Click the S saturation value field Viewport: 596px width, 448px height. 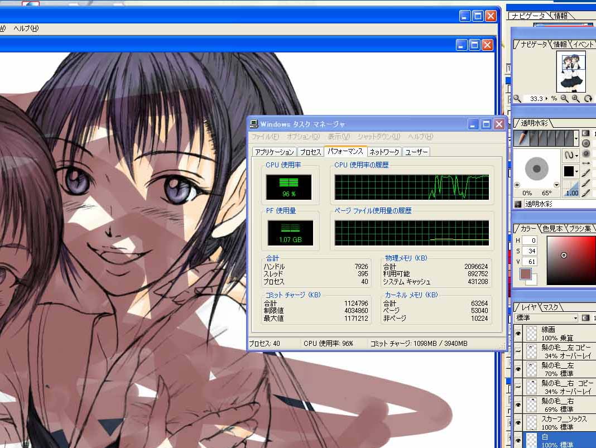tap(529, 251)
